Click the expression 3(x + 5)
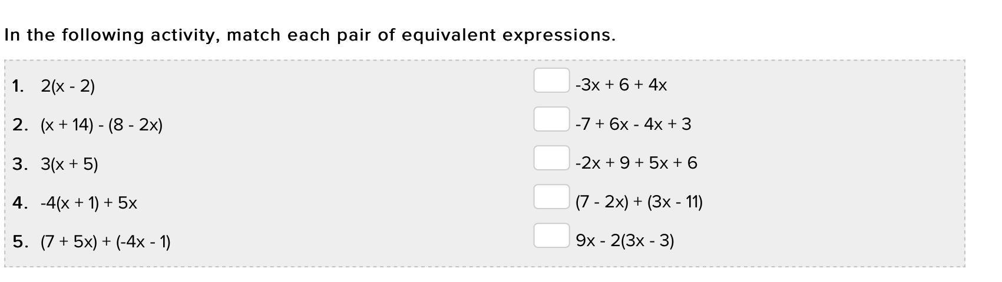 [70, 164]
